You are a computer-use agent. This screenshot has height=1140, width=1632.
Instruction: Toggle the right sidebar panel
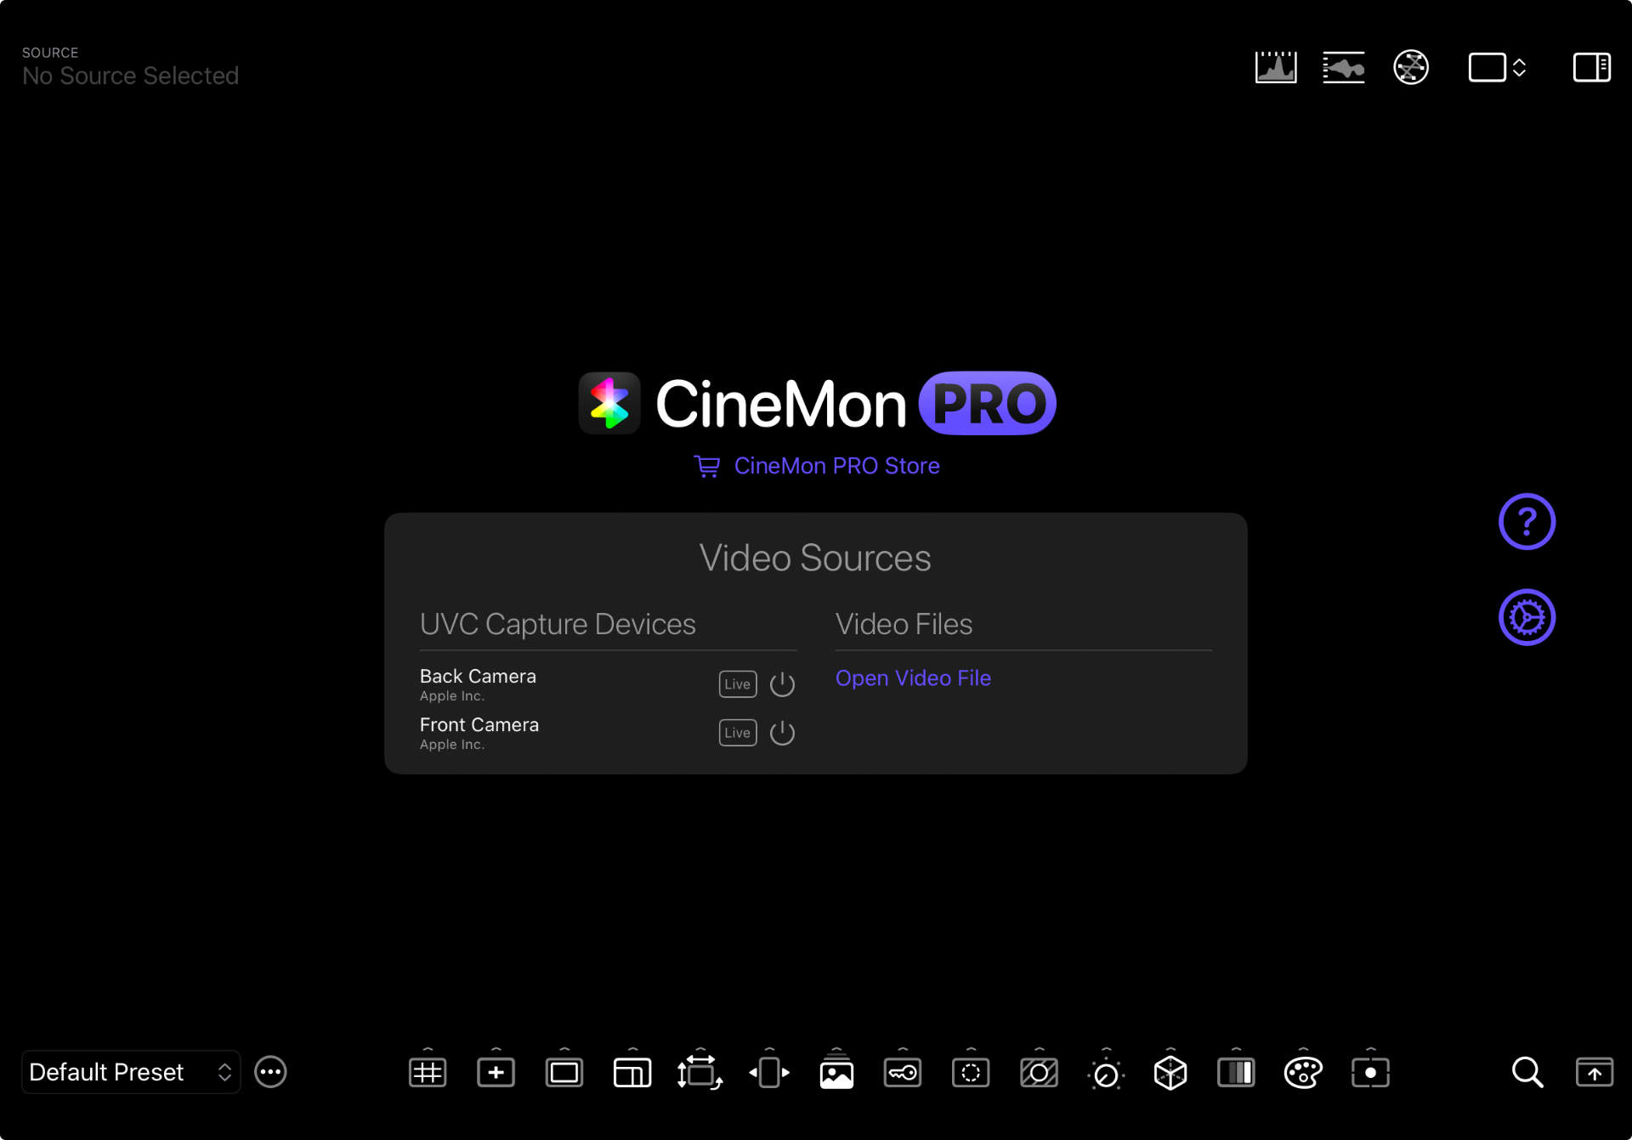(x=1591, y=67)
